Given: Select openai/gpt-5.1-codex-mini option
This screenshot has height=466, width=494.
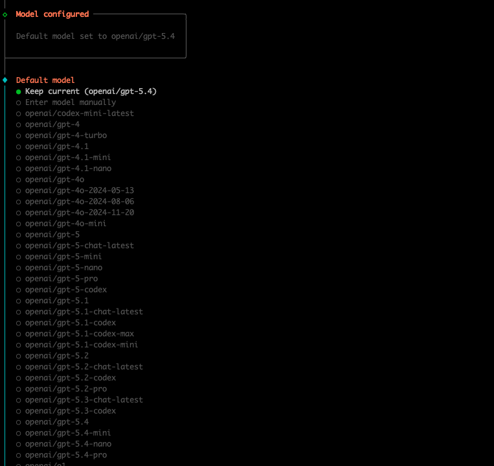Looking at the screenshot, I should [x=82, y=345].
